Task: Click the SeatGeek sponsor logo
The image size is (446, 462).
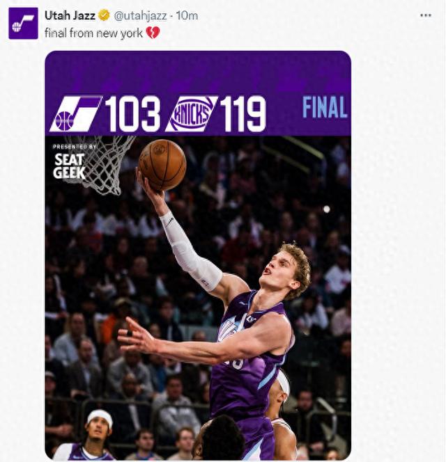Action: 69,166
